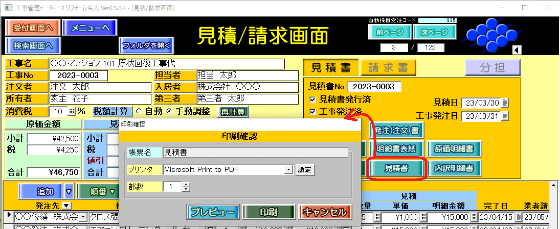Open the calendar icon beside 見積日
560x229 pixels.
click(x=505, y=103)
